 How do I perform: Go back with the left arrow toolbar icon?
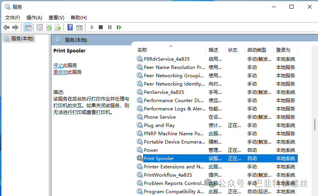[6, 27]
